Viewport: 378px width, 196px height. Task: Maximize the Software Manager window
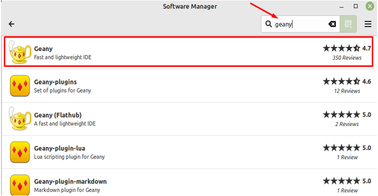pyautogui.click(x=355, y=6)
